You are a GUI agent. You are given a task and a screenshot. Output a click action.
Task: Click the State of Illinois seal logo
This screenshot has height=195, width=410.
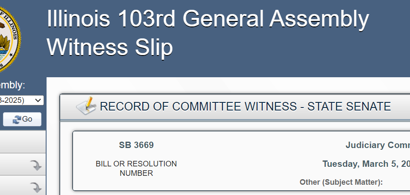(10, 39)
